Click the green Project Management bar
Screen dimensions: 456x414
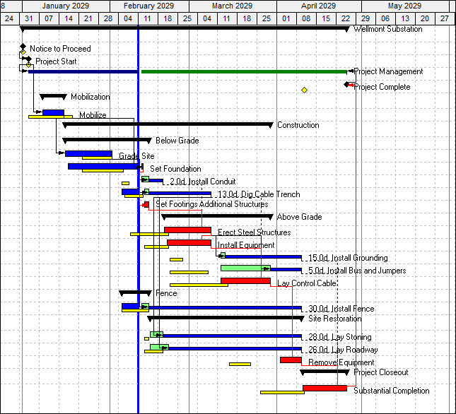pyautogui.click(x=244, y=71)
